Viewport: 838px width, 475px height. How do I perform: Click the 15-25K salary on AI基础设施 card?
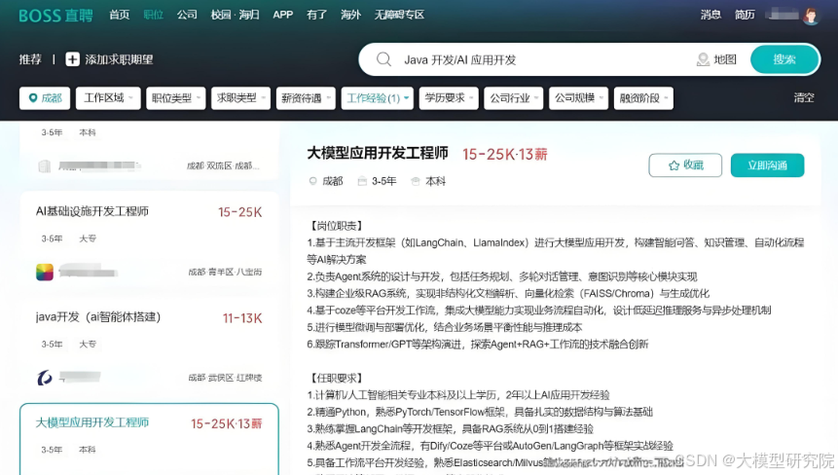(x=240, y=212)
